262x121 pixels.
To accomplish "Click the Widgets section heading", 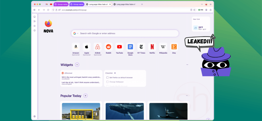I will tap(67, 65).
